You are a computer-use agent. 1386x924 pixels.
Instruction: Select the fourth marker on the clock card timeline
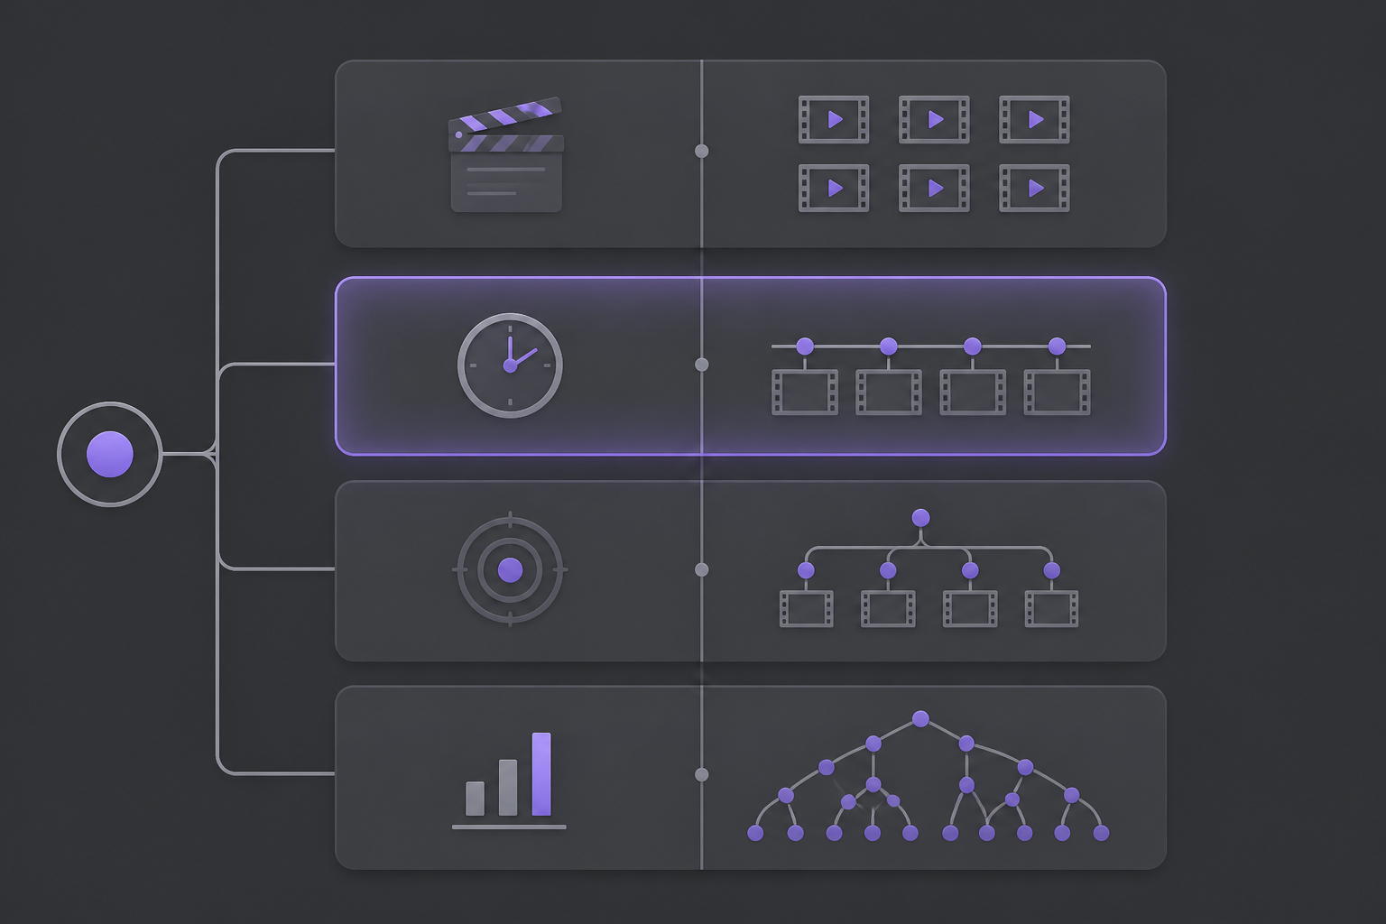coord(1057,346)
